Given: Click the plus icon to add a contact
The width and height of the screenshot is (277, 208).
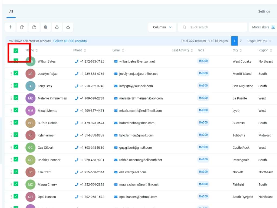Looking at the screenshot, I should tap(10, 27).
